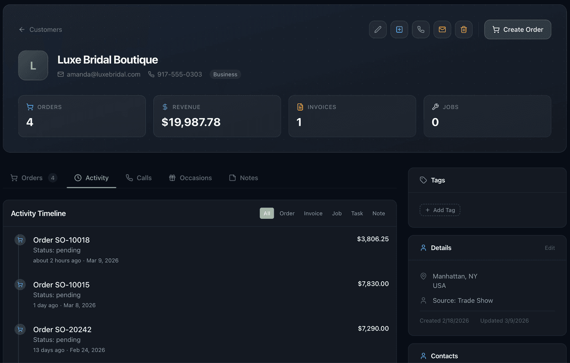The image size is (570, 363).
Task: Click the orange trash delete icon
Action: [464, 29]
